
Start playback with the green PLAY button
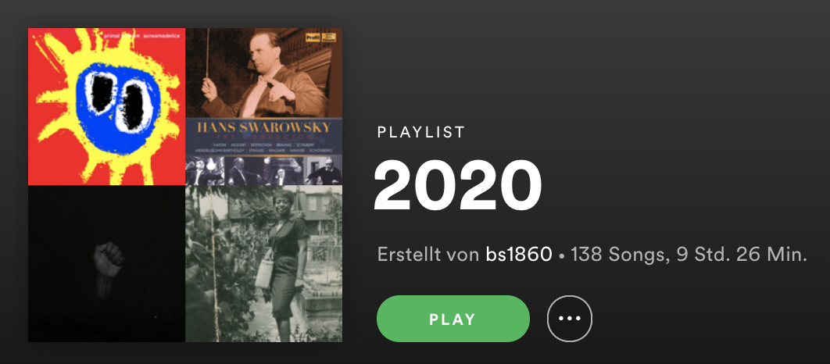[453, 319]
